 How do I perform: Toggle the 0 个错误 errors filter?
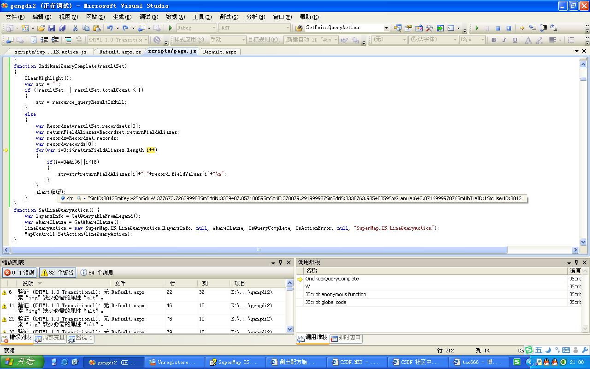click(20, 273)
